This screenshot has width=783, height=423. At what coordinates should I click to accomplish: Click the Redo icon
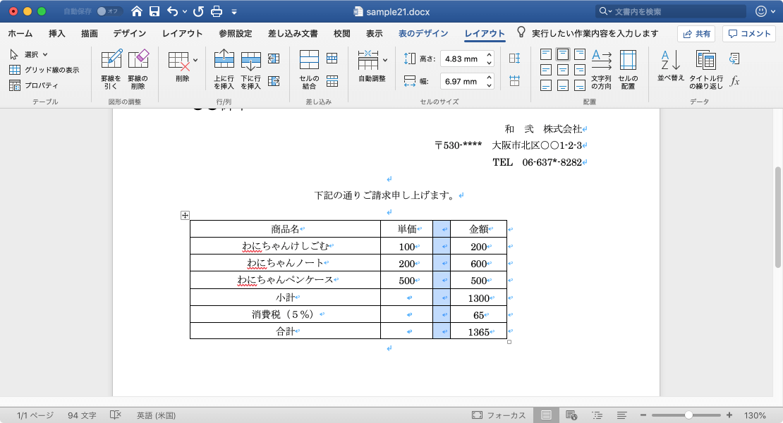click(198, 11)
